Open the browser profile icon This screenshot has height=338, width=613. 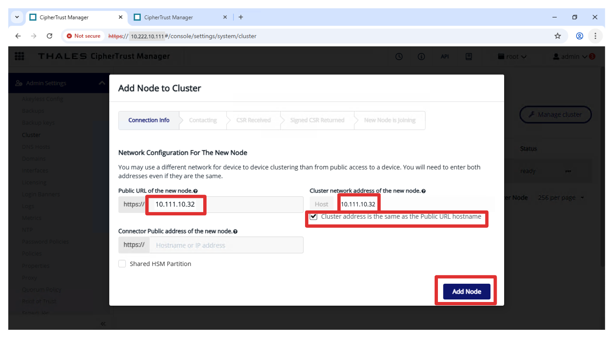coord(579,36)
